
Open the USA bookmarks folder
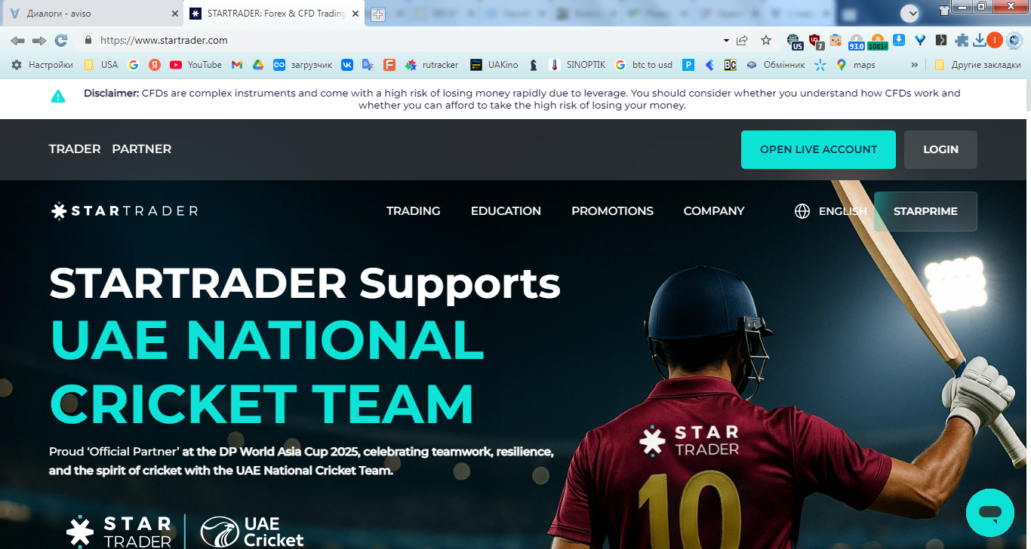coord(101,65)
